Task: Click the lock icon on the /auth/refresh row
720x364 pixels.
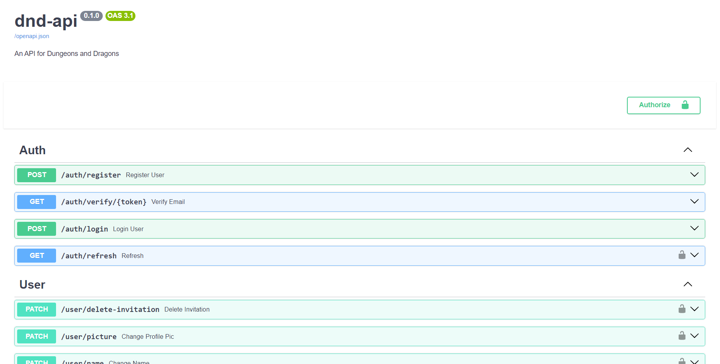Action: pyautogui.click(x=682, y=255)
